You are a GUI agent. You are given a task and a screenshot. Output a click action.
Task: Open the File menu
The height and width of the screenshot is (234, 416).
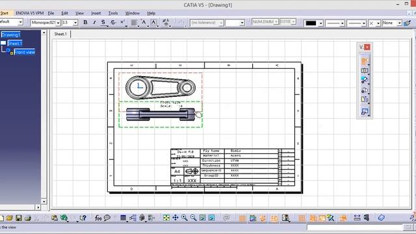pos(51,13)
